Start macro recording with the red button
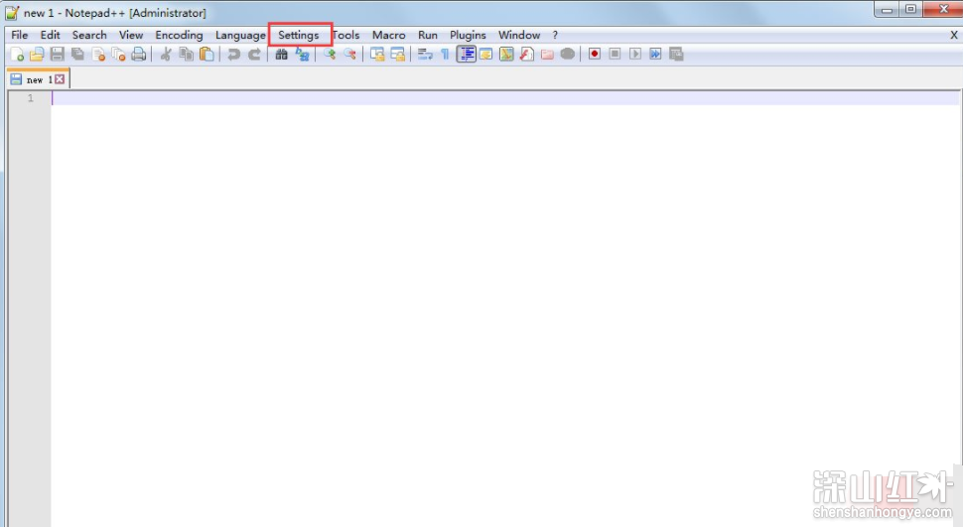Image resolution: width=963 pixels, height=527 pixels. point(594,54)
